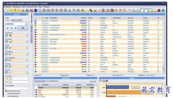This screenshot has height=98, width=173.
Task: Sort transactions by Date column header
Action: pyautogui.click(x=47, y=18)
